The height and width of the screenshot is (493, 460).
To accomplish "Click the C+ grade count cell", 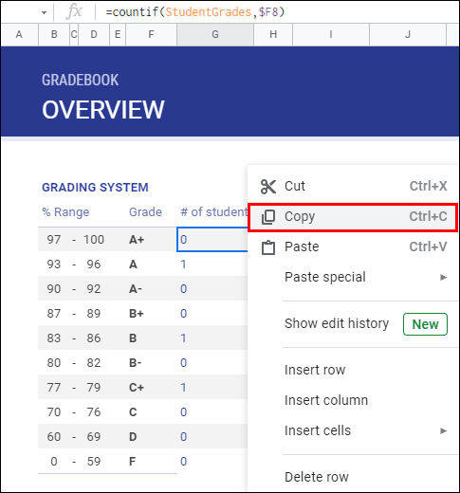I will click(212, 387).
